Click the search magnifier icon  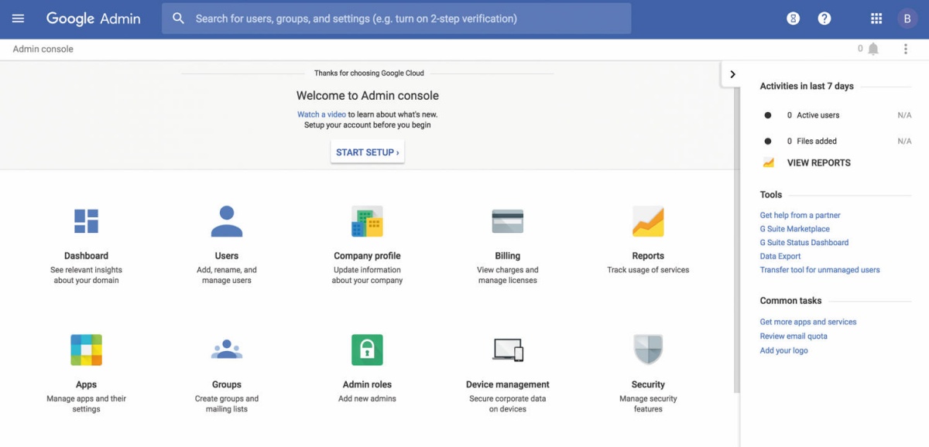[179, 19]
